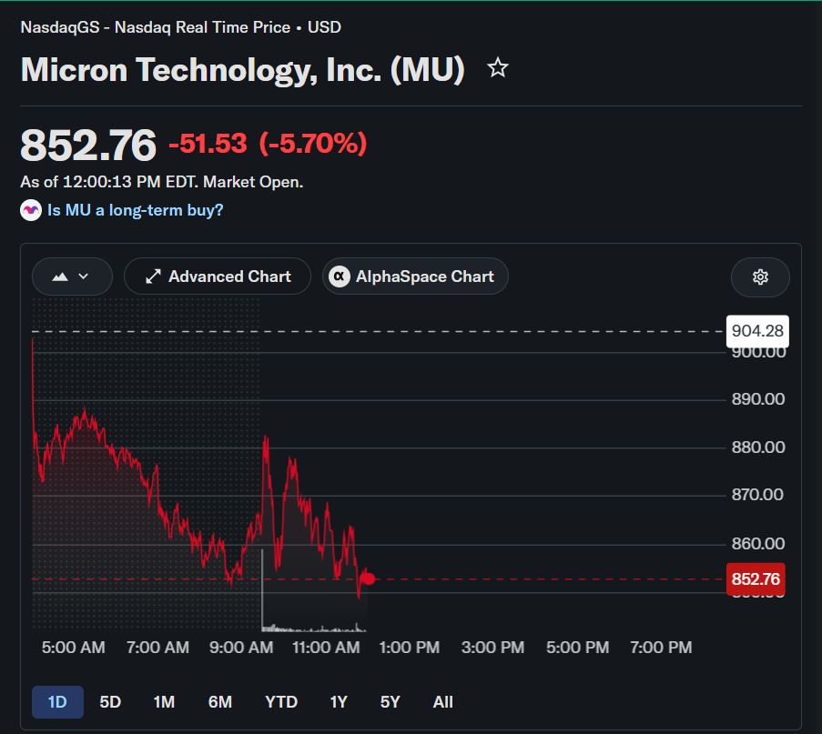
Task: Click the 880.00 price axis label
Action: pos(758,447)
